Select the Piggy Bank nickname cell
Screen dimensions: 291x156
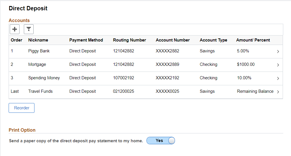39,51
